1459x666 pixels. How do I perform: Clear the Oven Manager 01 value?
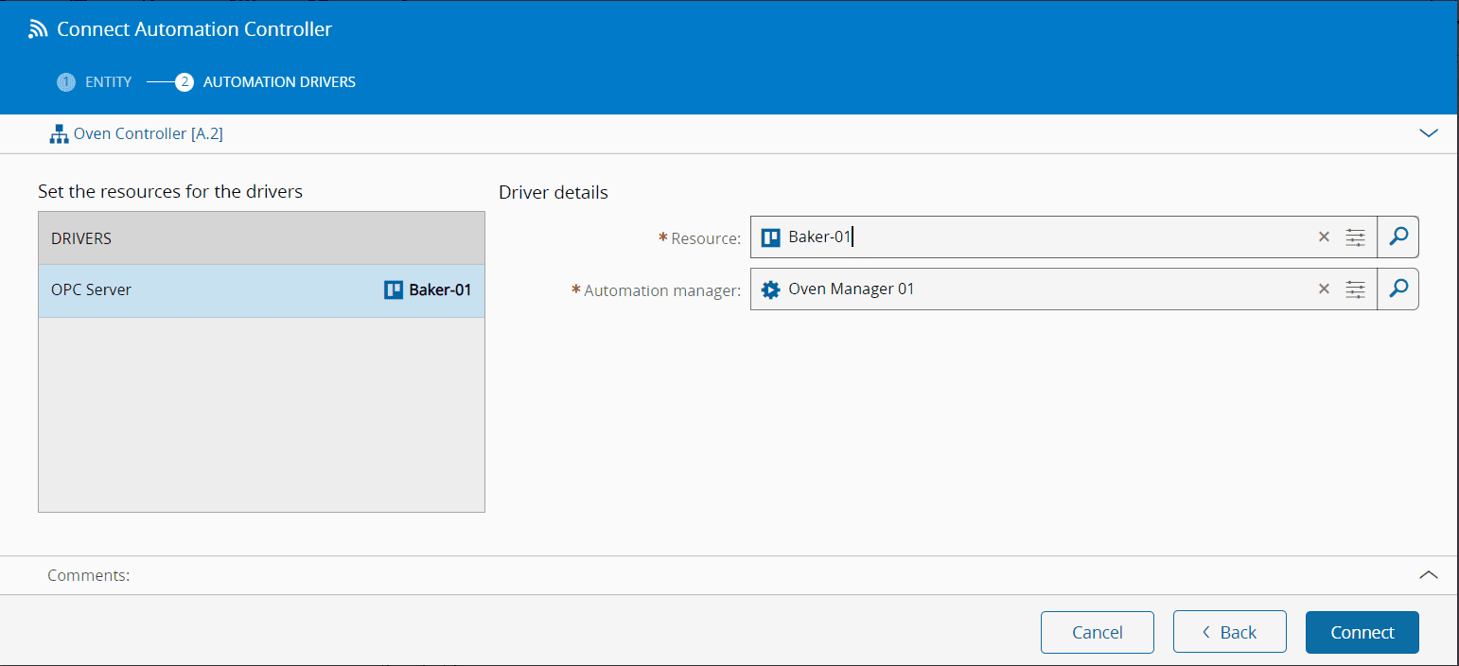[x=1324, y=289]
